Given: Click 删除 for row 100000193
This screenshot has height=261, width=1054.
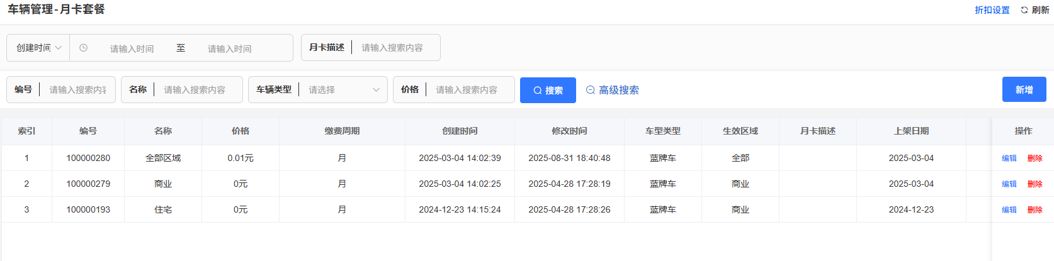Looking at the screenshot, I should 1034,209.
